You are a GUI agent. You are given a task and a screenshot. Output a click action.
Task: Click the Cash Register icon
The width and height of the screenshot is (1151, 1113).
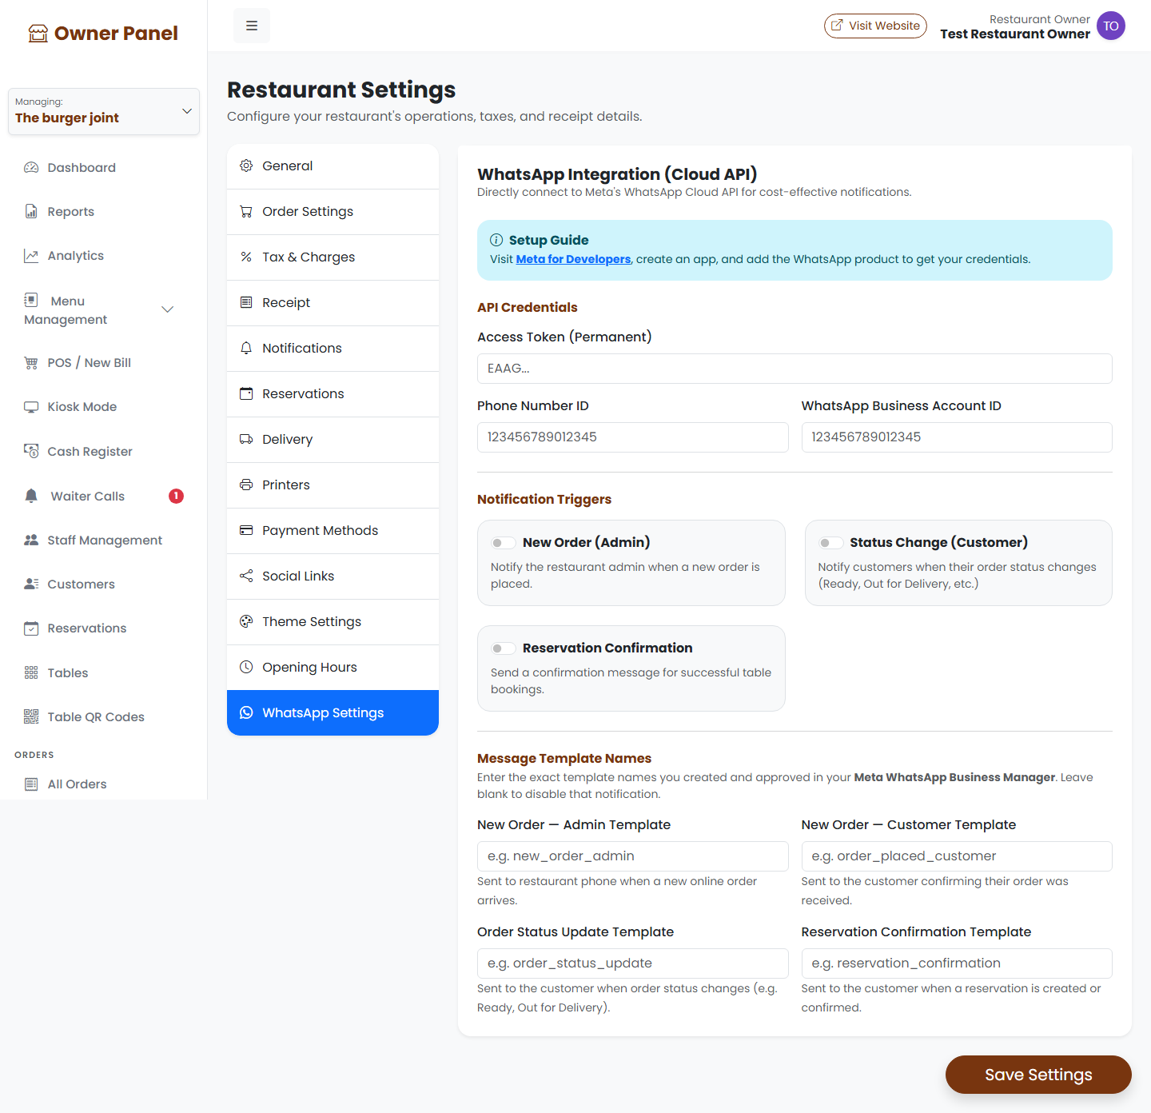tap(31, 451)
